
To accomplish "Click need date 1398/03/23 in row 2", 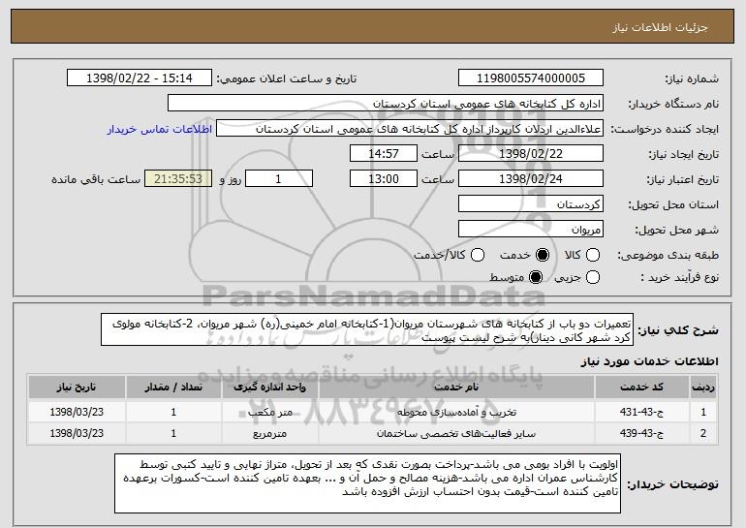I will pos(77,433).
